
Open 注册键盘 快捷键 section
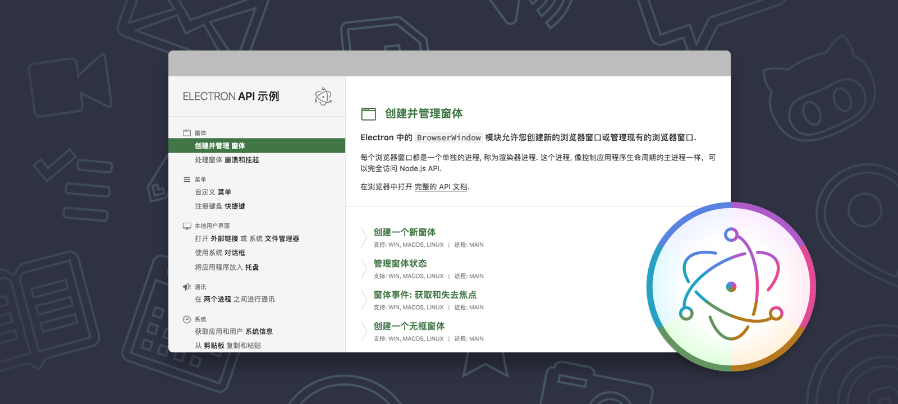220,206
